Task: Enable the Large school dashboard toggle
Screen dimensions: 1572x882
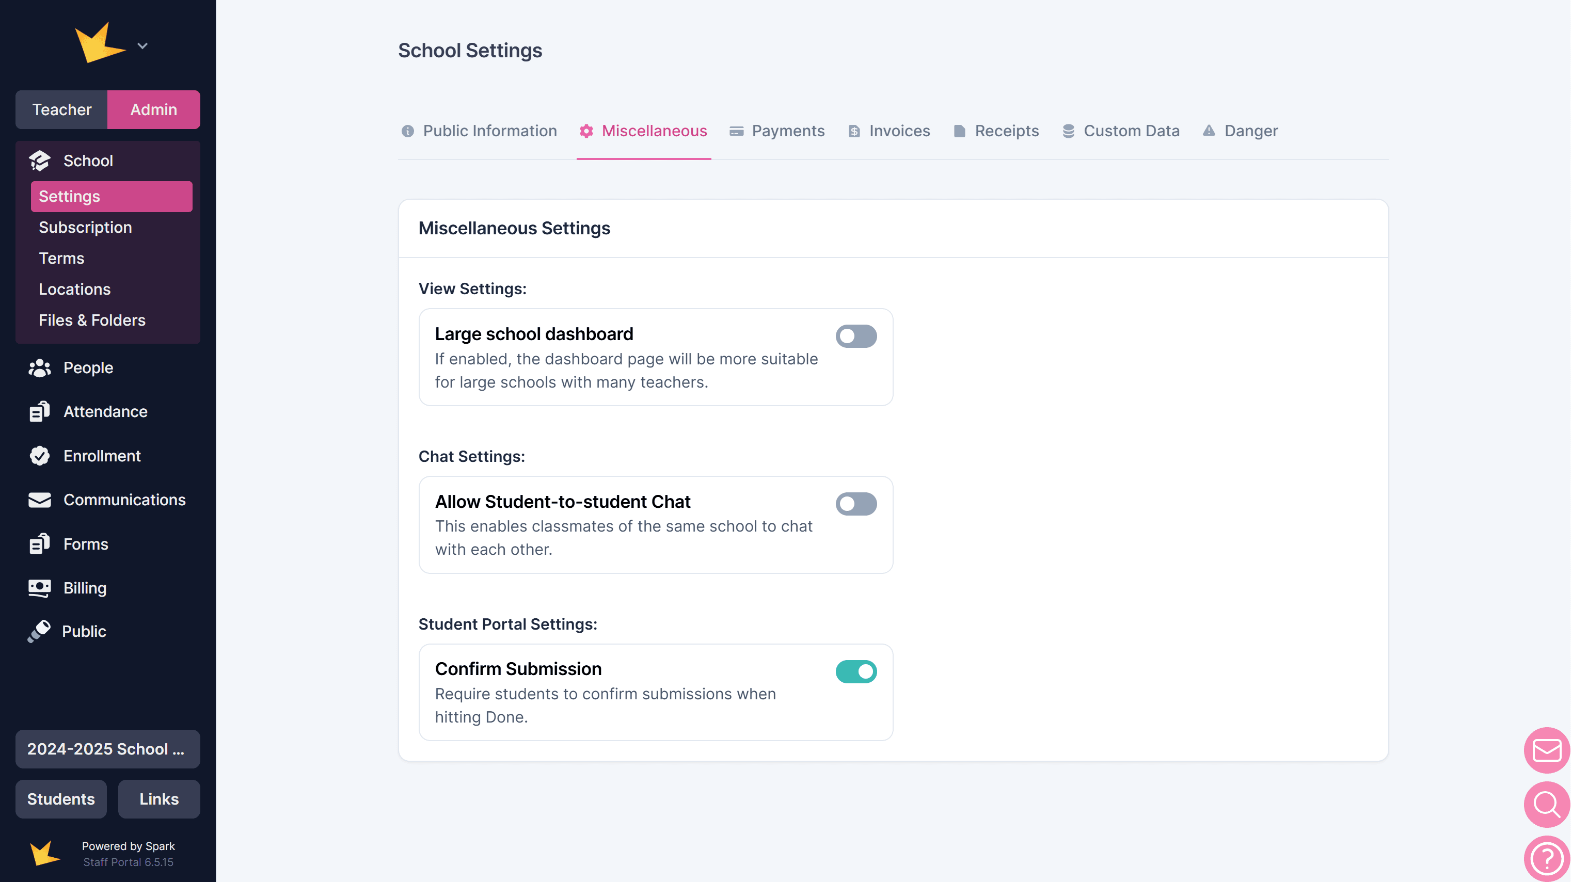Action: [855, 336]
